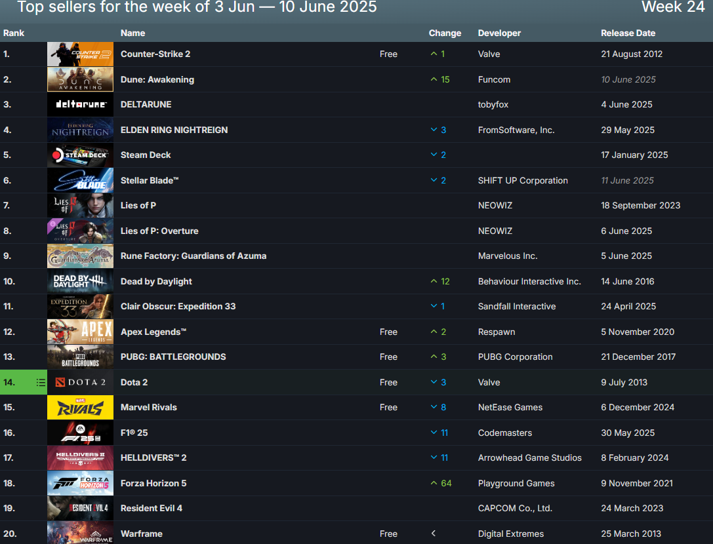The height and width of the screenshot is (544, 713).
Task: Click the SHIFT UP Corporation developer text
Action: [523, 180]
